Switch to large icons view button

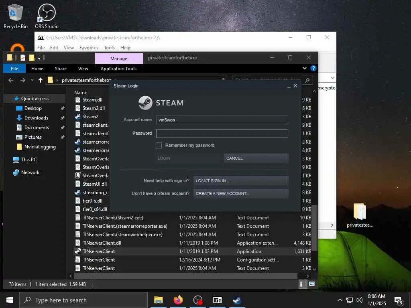click(311, 284)
